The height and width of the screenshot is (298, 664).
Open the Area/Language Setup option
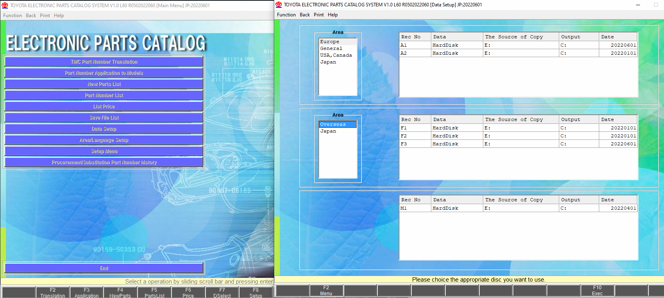pos(104,140)
